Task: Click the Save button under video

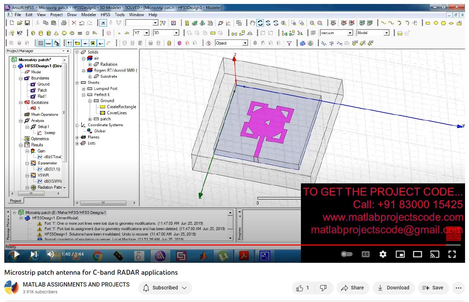Action: 433,288
